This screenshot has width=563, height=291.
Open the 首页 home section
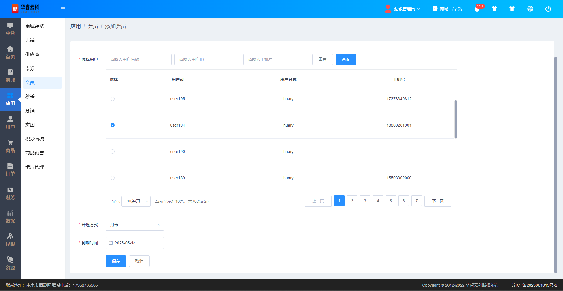10,52
